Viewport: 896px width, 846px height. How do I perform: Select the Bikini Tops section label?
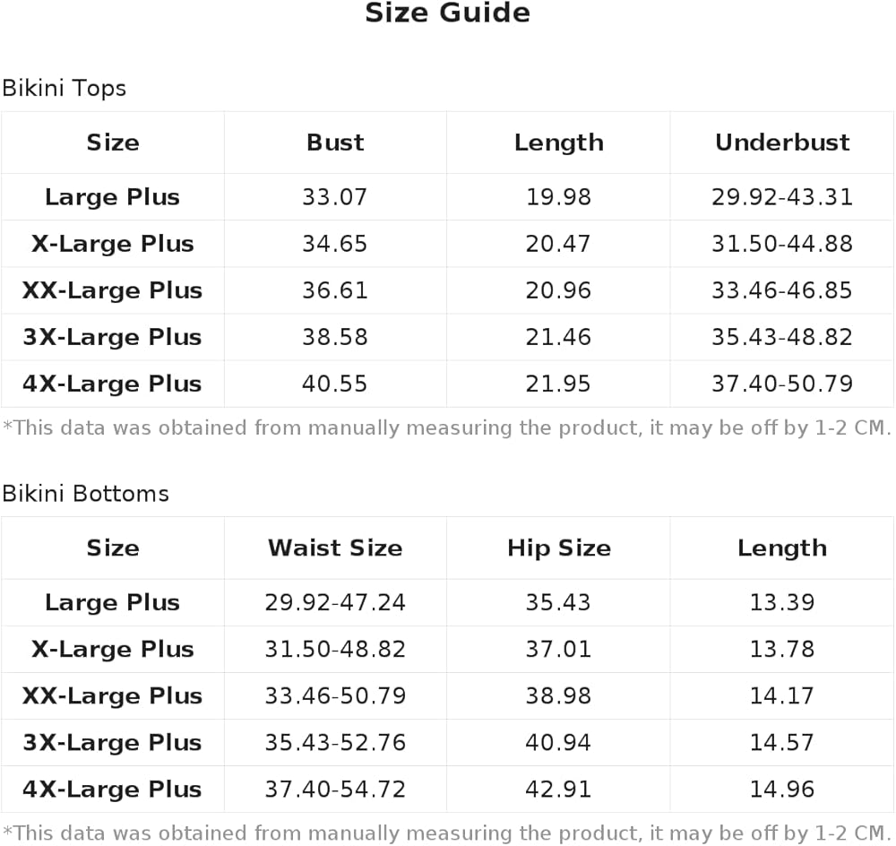tap(64, 88)
